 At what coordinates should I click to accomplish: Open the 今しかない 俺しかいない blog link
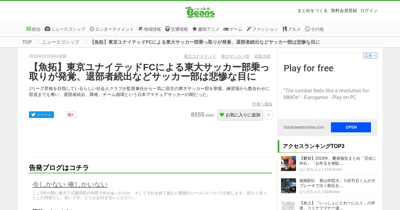(70, 184)
